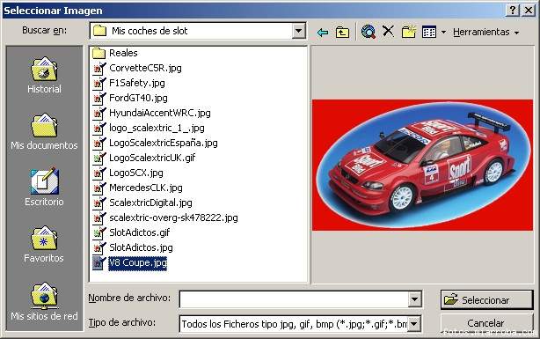Select LogoSCX.jpg file
The width and height of the screenshot is (540, 339).
(x=136, y=173)
